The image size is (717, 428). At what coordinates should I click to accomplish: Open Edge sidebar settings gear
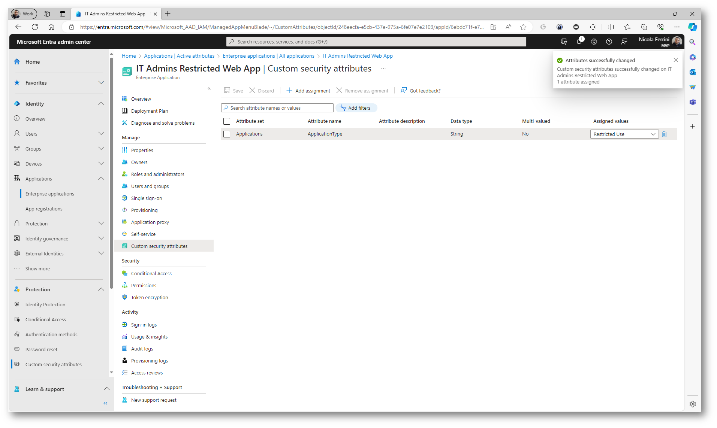[693, 404]
